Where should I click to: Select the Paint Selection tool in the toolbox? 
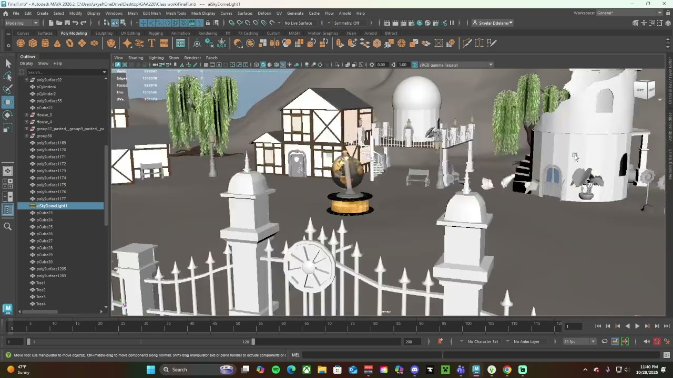tap(8, 89)
